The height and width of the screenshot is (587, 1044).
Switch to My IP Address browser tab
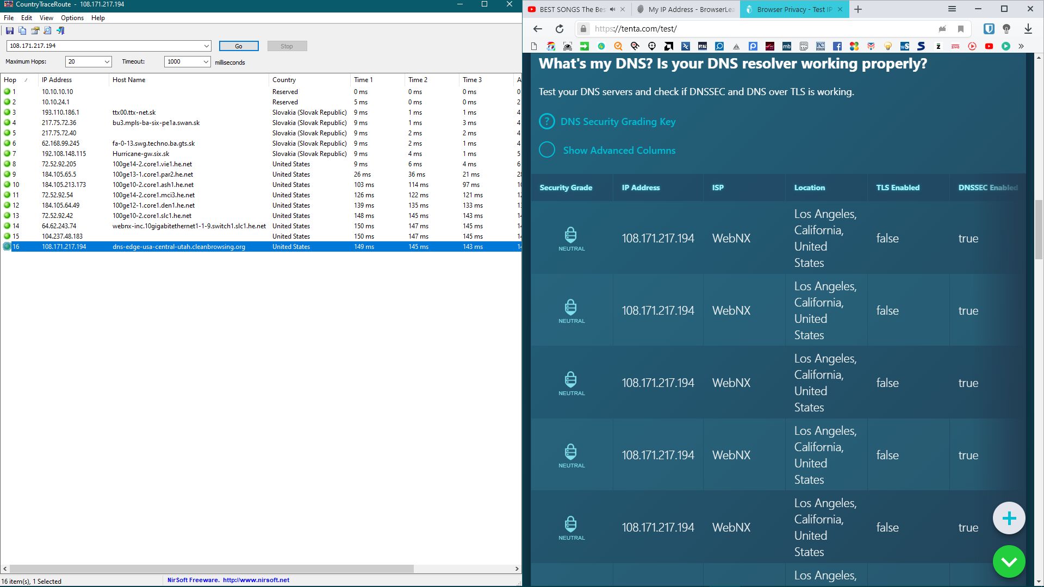(686, 9)
